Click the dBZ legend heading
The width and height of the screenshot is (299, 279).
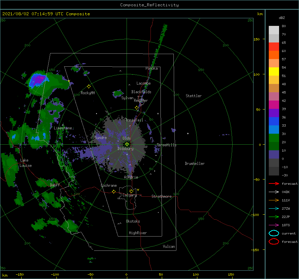282,18
